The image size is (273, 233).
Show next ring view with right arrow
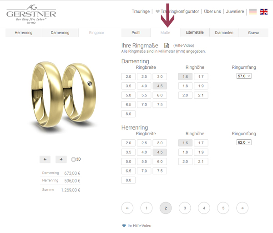click(x=61, y=159)
